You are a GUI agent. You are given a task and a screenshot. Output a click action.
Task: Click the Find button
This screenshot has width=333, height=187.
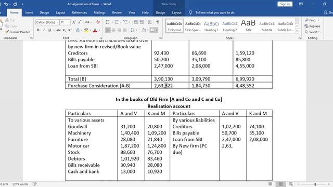310,20
